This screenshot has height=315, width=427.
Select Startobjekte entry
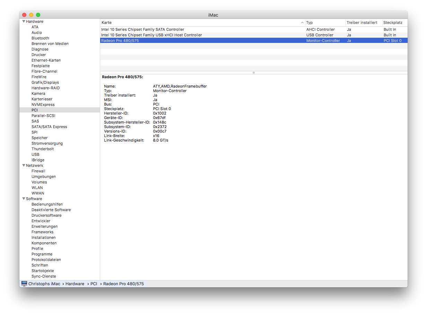tap(43, 271)
